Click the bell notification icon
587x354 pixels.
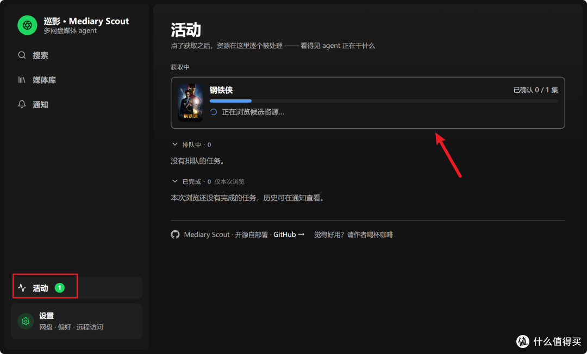point(22,105)
